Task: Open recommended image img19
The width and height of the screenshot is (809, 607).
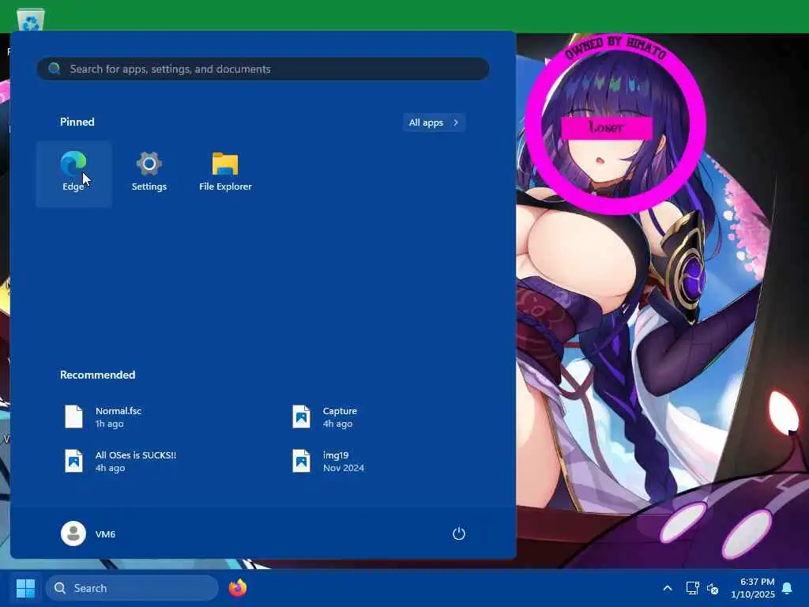Action: click(x=329, y=462)
